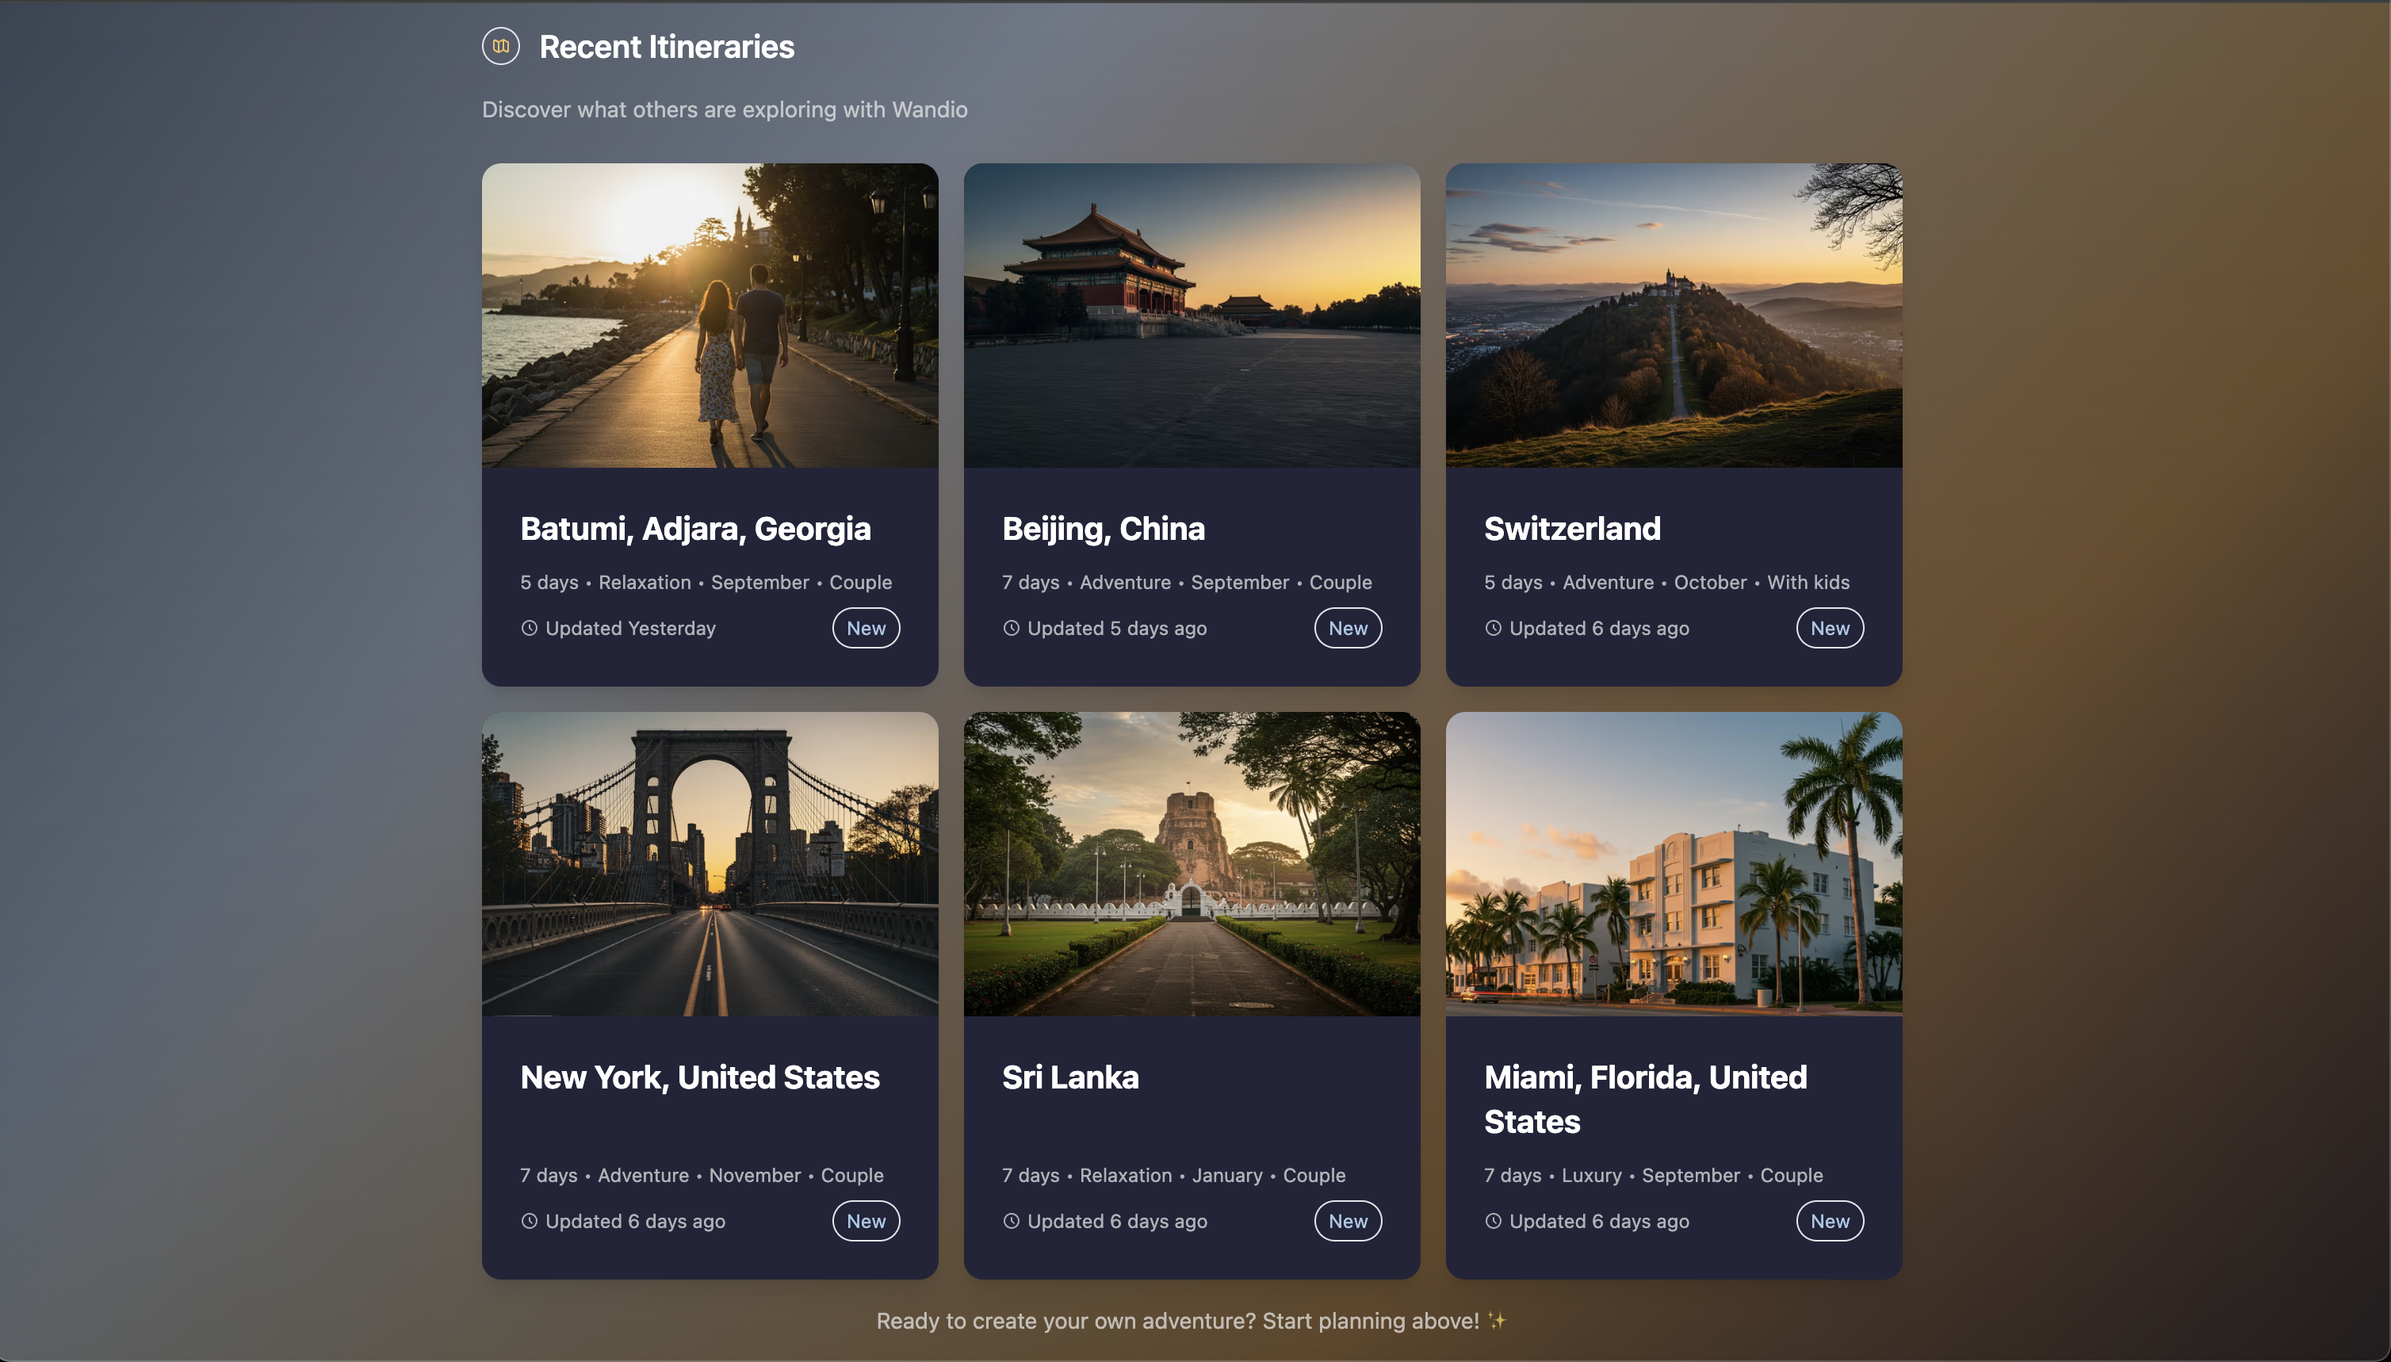Select the Recent Itineraries heading
The image size is (2391, 1362).
tap(667, 47)
